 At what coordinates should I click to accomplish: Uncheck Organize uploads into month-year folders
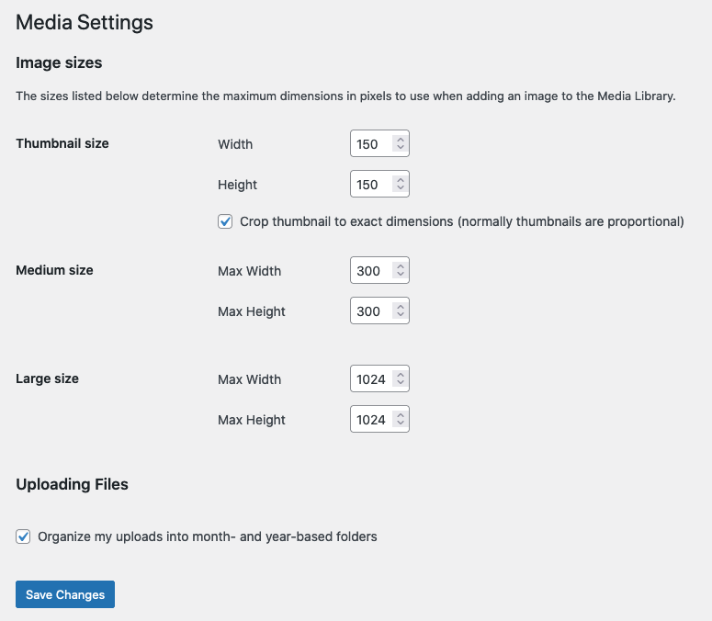click(23, 536)
